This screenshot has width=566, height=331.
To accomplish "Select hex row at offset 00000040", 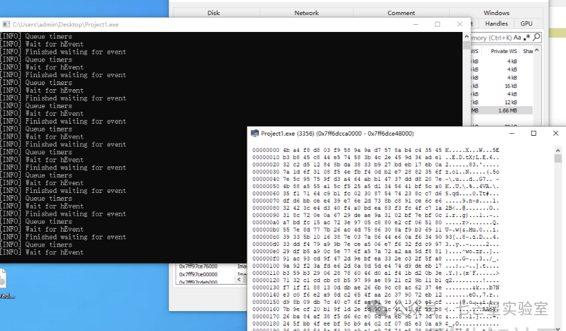I will 375,179.
